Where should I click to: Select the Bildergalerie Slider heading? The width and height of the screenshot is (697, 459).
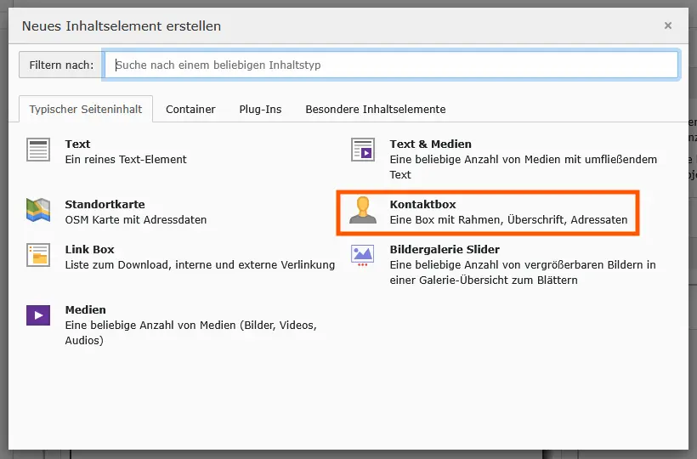click(x=445, y=249)
